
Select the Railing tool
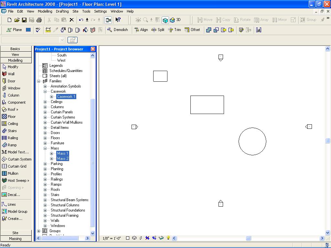10,138
